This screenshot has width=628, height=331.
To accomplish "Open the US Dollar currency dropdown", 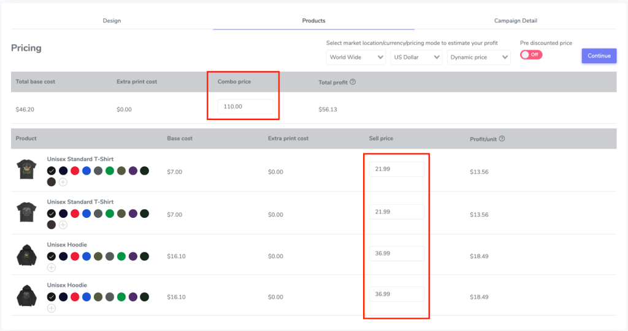I will (x=416, y=57).
